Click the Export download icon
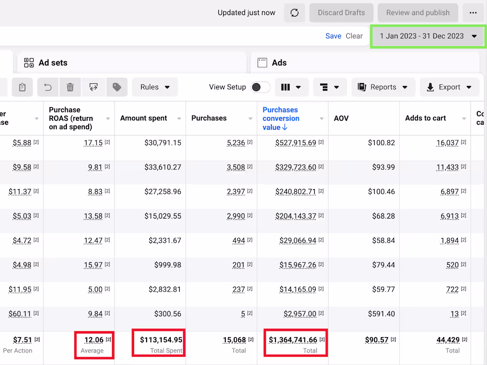This screenshot has height=365, width=487. click(449, 87)
